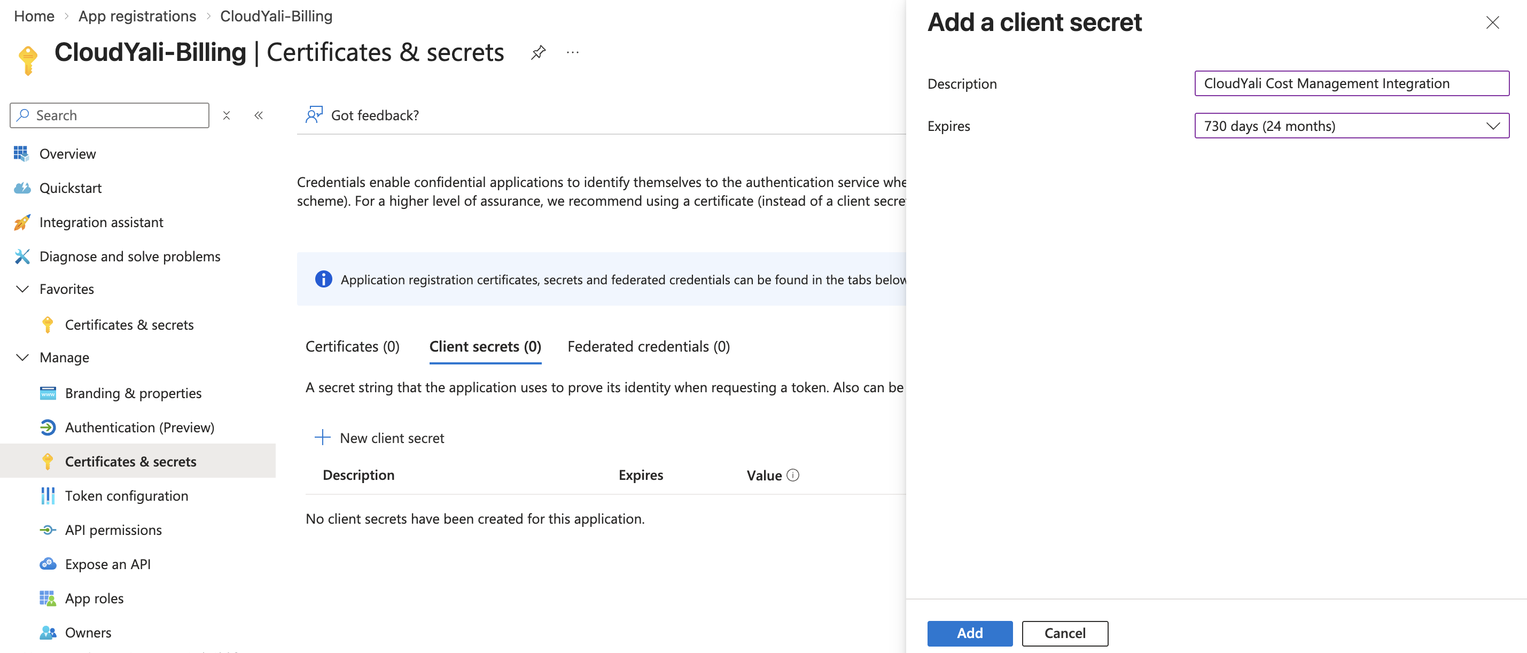Collapse the Favorites section
1527x653 pixels.
point(22,289)
